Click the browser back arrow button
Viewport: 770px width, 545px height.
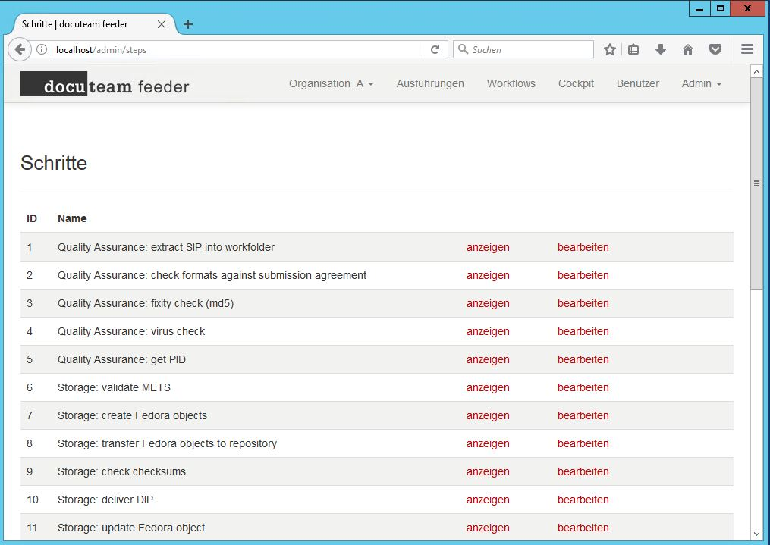point(20,49)
